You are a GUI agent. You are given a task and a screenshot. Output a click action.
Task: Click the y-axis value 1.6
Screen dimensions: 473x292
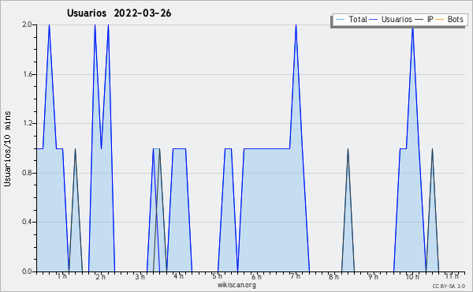tap(27, 74)
